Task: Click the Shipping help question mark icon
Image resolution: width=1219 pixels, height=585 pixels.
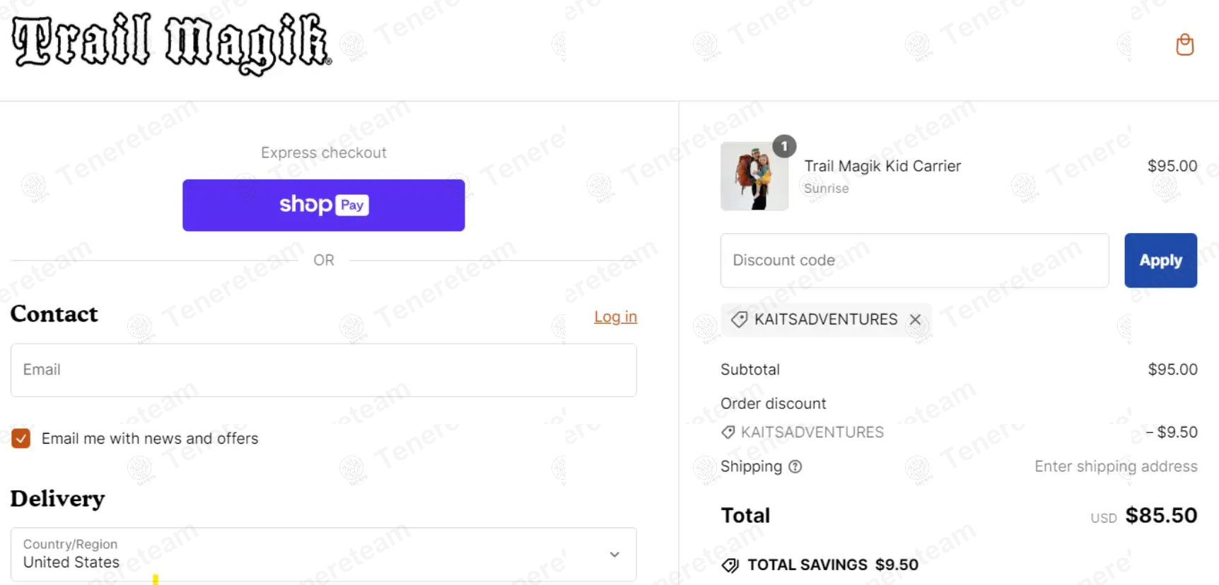Action: (x=795, y=466)
